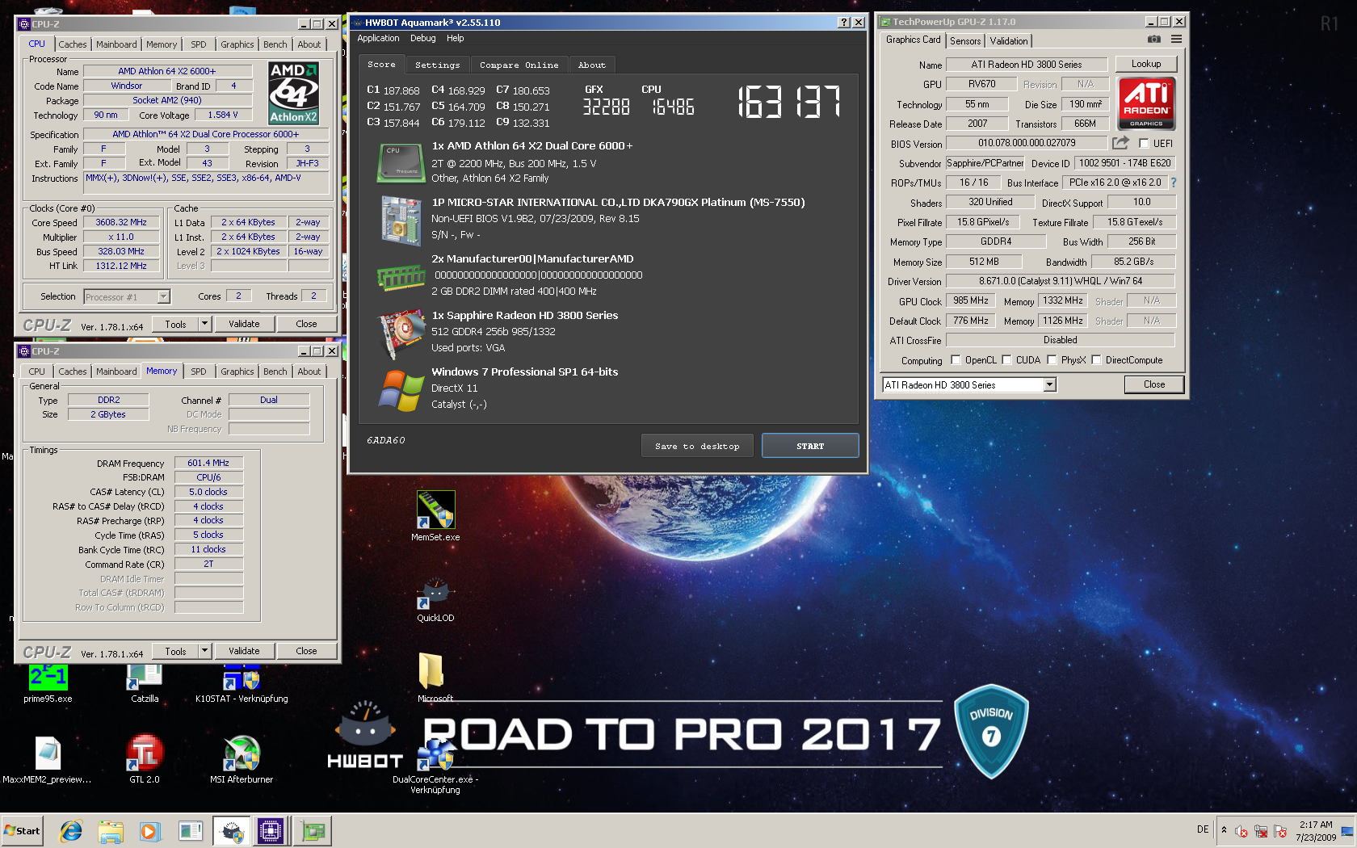The width and height of the screenshot is (1357, 848).
Task: Open Windows Explorer from the taskbar
Action: pos(111,831)
